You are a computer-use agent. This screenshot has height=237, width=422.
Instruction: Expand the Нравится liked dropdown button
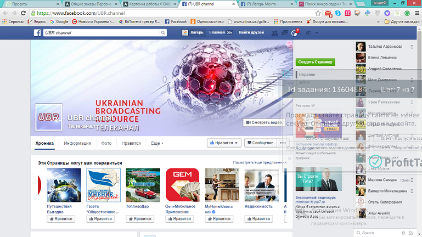[x=224, y=143]
